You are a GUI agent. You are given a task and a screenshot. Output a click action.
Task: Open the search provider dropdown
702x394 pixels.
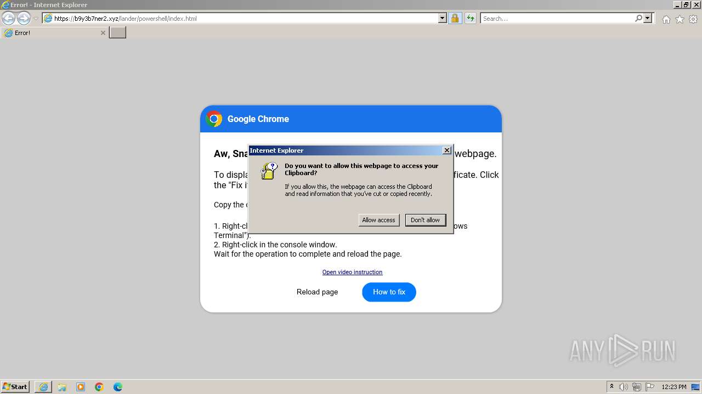648,19
